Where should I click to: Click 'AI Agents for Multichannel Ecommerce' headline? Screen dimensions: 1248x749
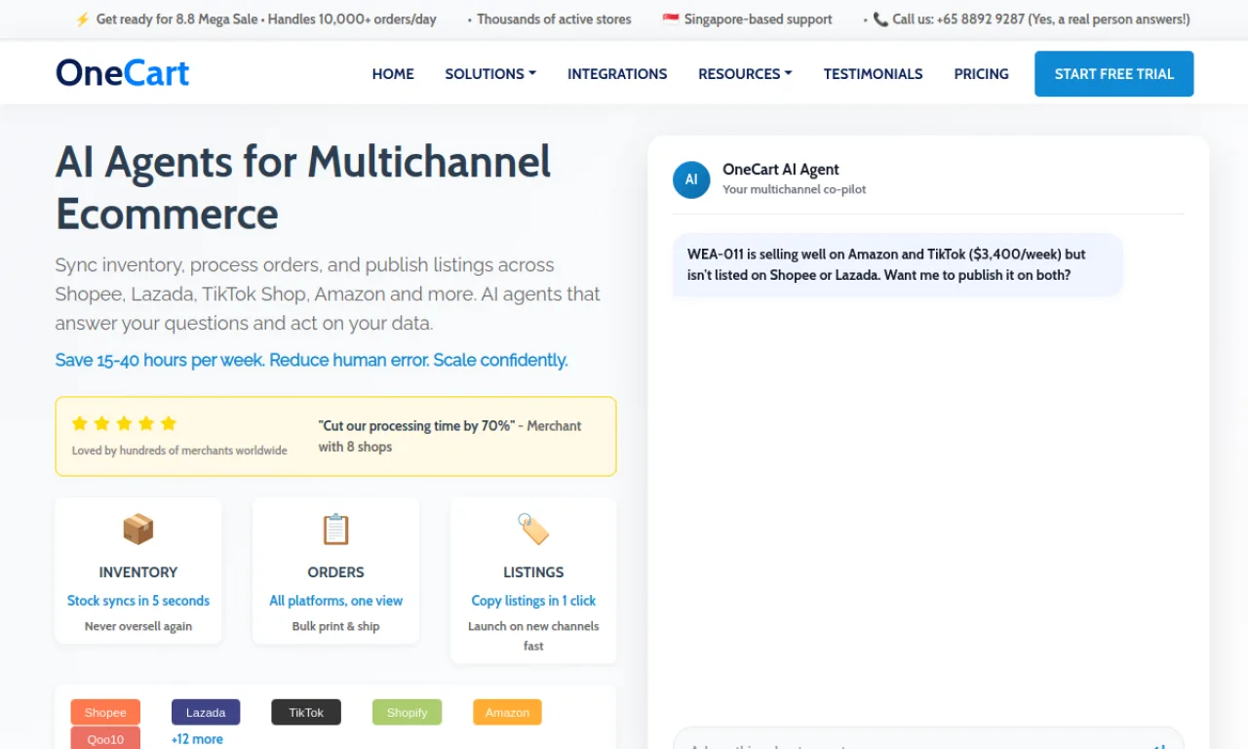pyautogui.click(x=303, y=187)
